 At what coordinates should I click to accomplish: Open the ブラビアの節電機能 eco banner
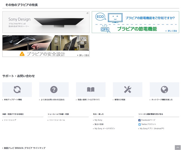tap(135, 22)
